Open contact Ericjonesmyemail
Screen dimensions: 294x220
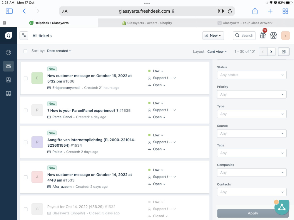click(66, 88)
